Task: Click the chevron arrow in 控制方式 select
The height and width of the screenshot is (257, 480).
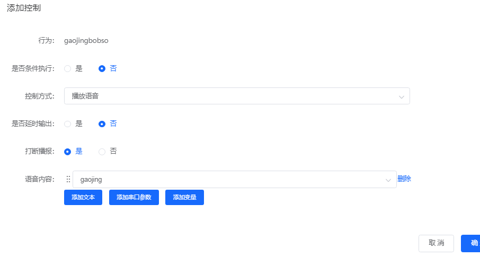Action: [x=402, y=96]
